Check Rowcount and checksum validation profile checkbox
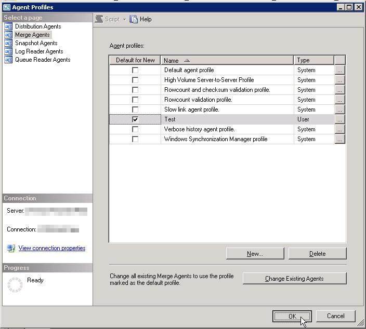This screenshot has width=366, height=329. [x=135, y=90]
